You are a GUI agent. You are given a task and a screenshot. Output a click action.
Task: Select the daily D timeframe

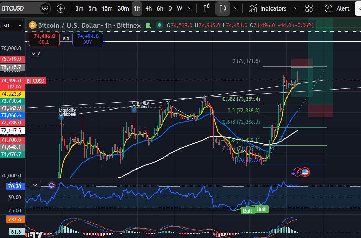pos(170,8)
